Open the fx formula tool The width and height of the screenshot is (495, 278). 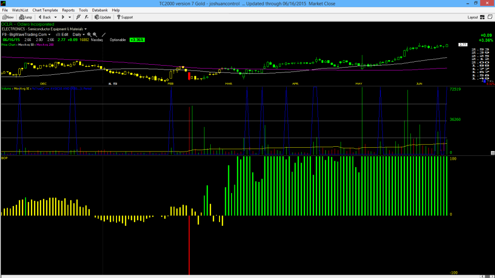87,17
